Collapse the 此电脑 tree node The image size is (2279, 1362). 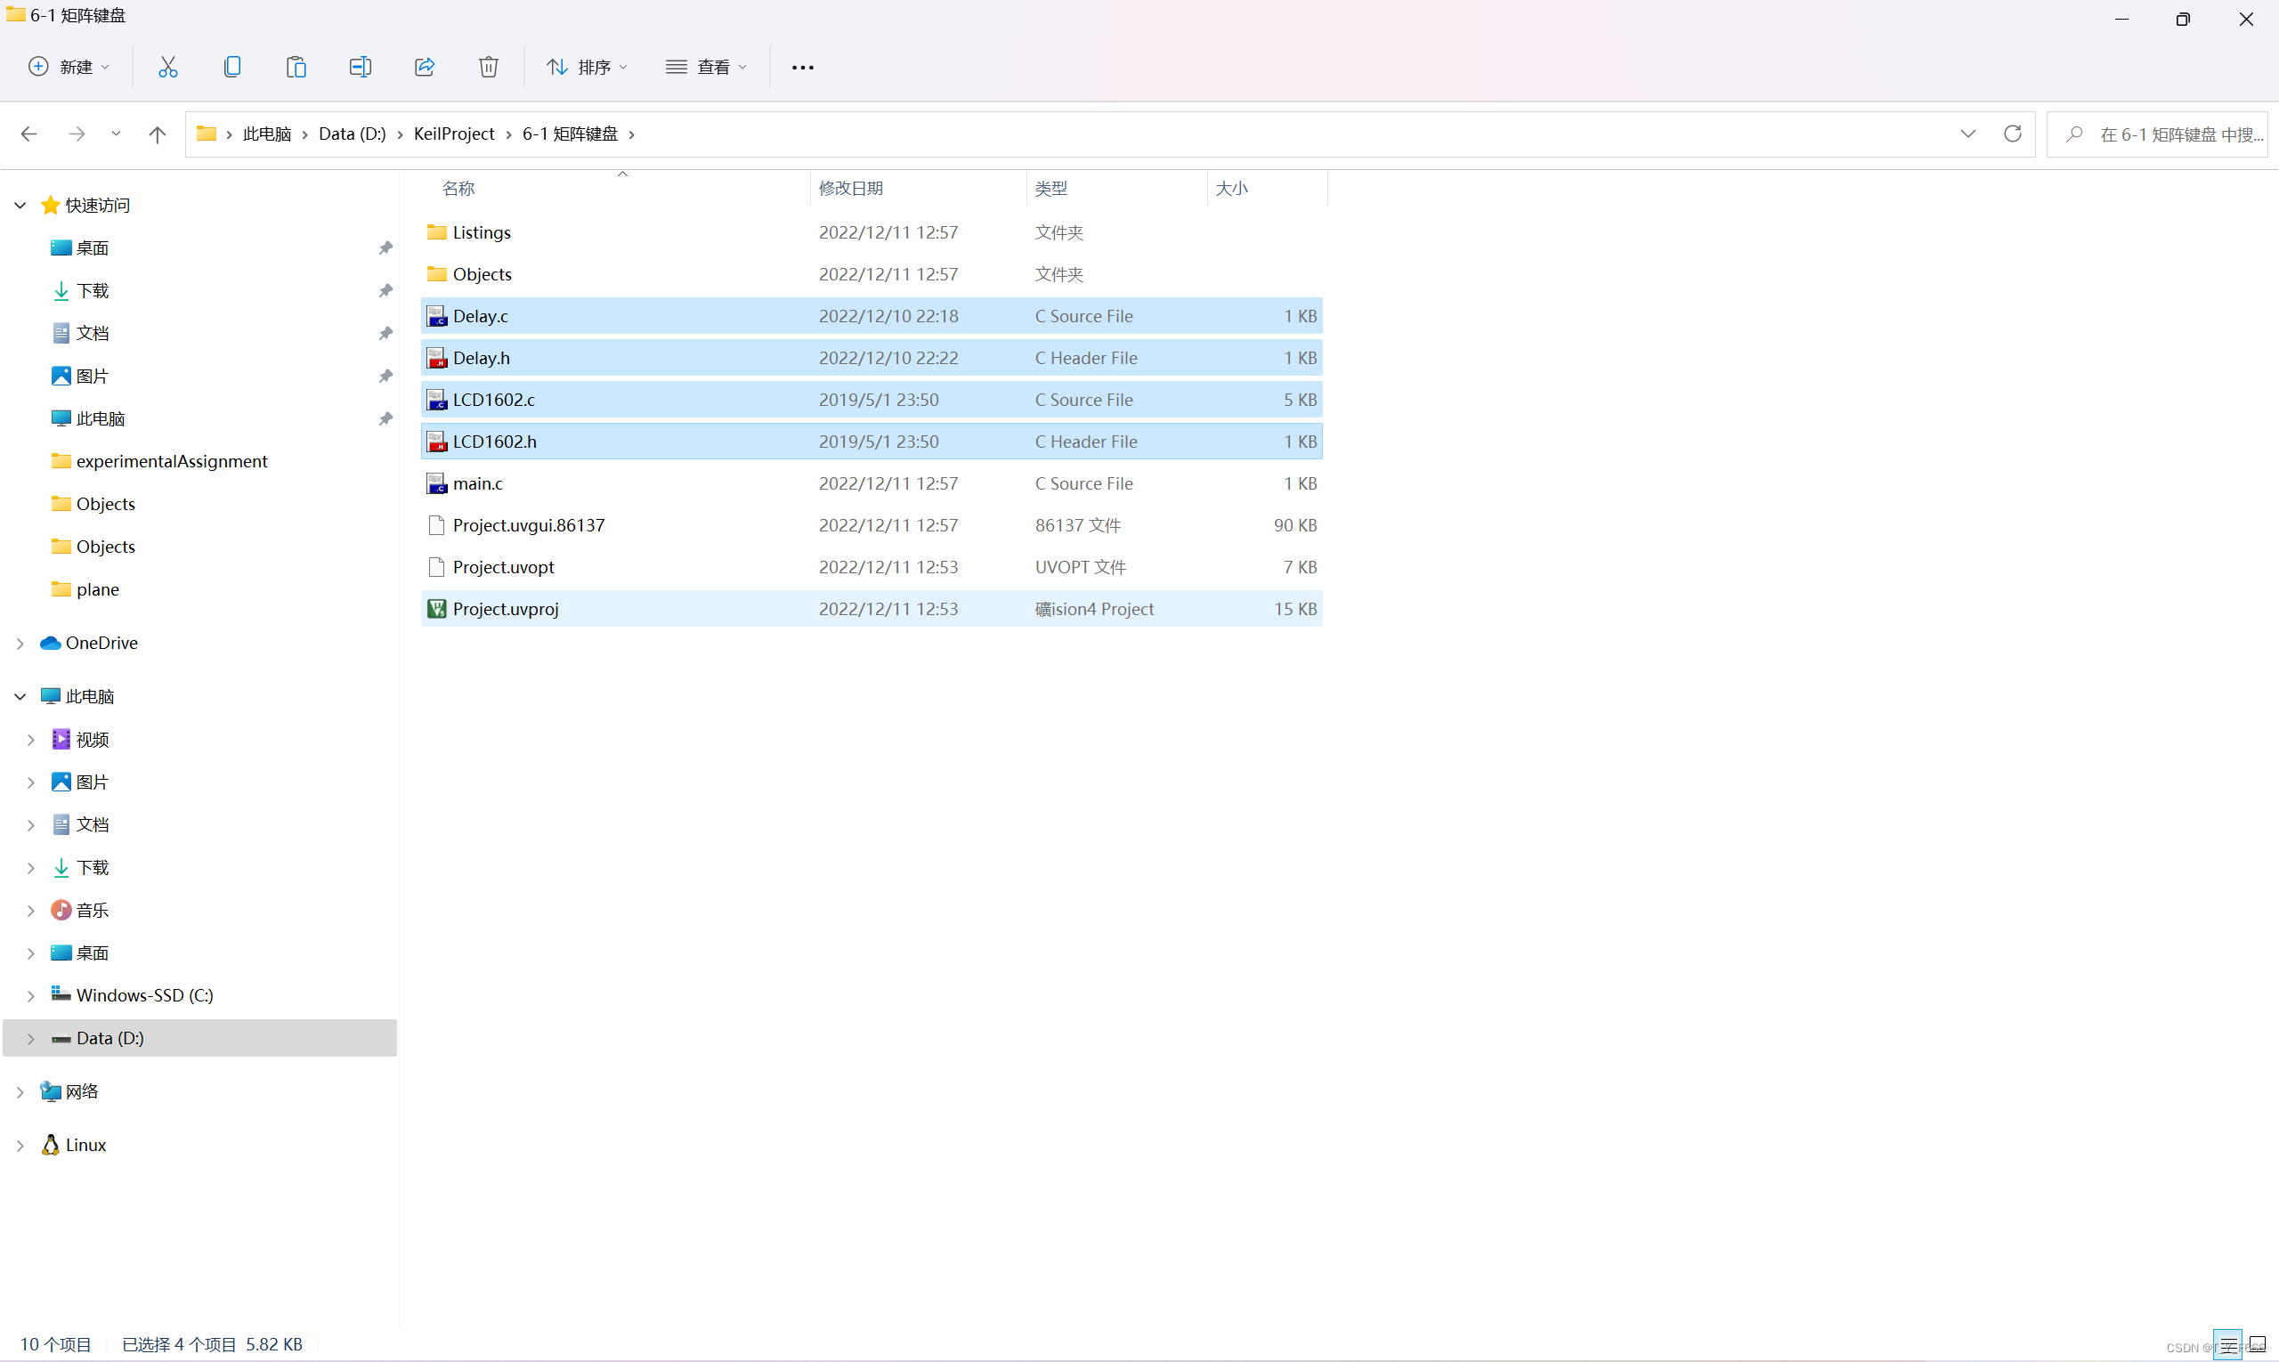[20, 697]
